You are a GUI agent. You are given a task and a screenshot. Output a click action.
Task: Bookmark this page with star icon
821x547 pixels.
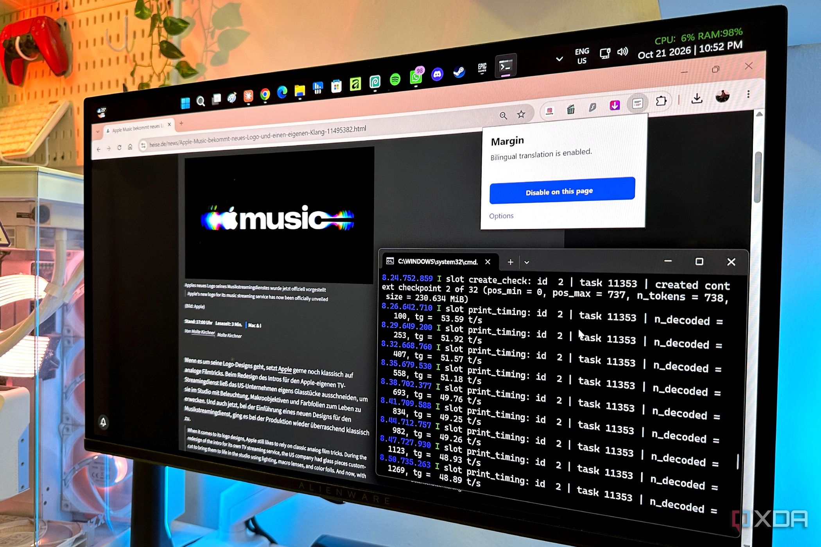pos(521,114)
